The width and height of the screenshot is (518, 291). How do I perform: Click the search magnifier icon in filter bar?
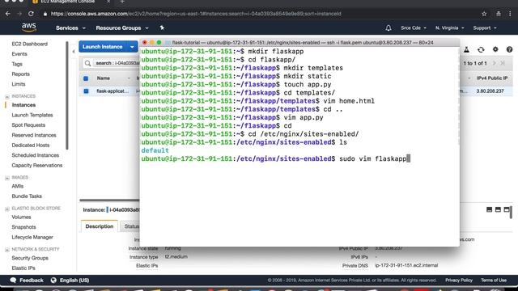pyautogui.click(x=87, y=63)
